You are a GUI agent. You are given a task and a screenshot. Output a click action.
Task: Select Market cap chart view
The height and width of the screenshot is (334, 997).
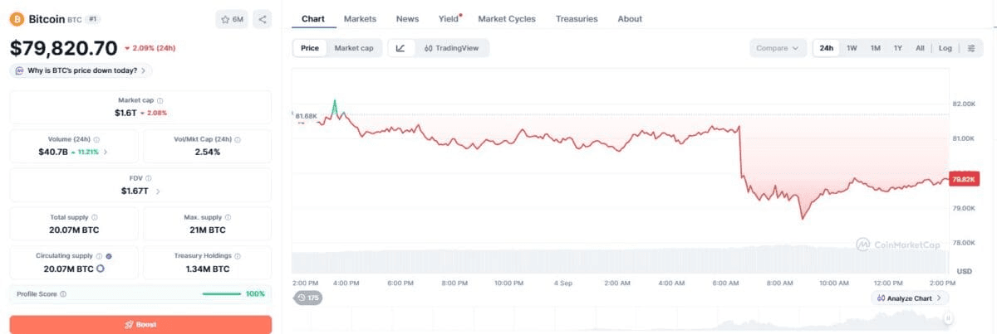point(353,48)
